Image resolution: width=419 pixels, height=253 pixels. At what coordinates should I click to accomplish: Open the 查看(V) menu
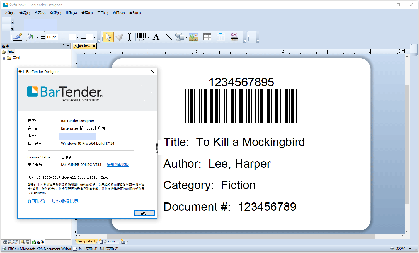pyautogui.click(x=40, y=13)
